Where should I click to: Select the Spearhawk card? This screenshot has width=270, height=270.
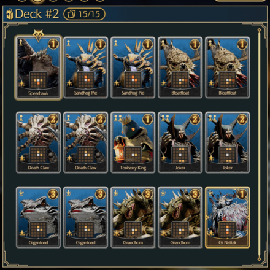38,67
